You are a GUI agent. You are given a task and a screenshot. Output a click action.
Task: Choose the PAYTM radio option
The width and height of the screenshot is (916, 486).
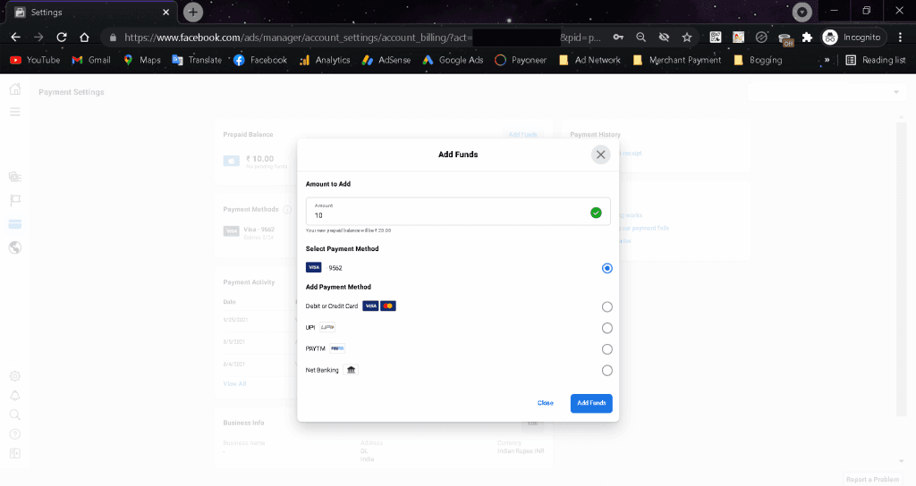point(607,349)
